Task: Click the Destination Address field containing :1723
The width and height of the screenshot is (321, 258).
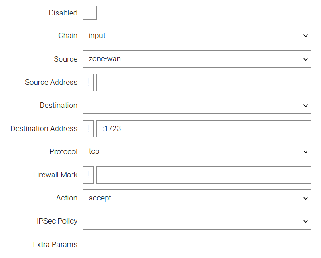Action: [203, 129]
